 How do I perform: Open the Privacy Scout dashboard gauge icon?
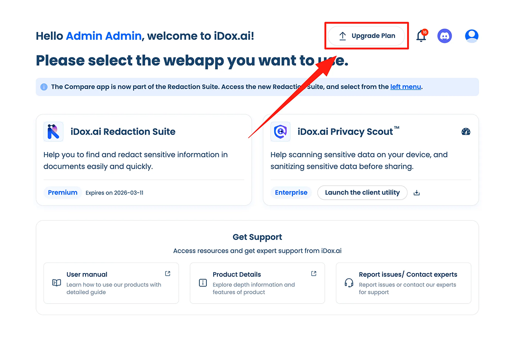click(466, 132)
